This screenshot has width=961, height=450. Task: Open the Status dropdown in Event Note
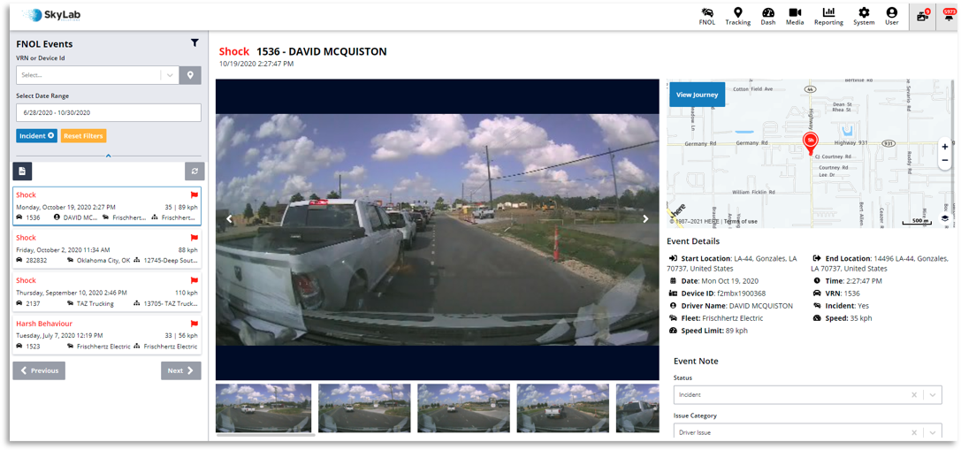point(933,395)
